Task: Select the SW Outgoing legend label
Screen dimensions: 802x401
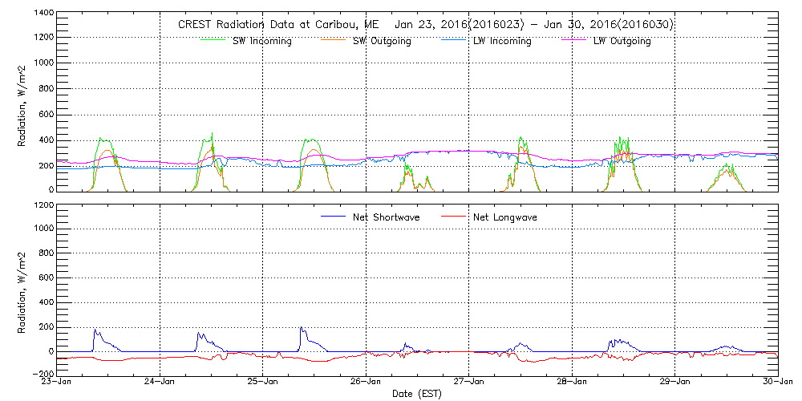Action: (x=382, y=42)
